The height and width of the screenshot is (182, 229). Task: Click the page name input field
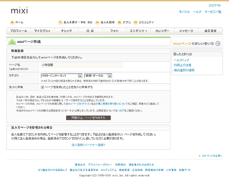[x=82, y=65]
